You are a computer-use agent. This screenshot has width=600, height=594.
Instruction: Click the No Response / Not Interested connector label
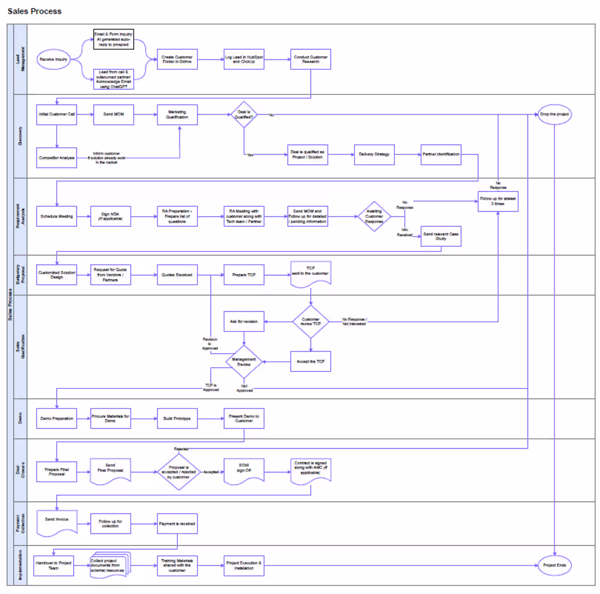click(355, 321)
